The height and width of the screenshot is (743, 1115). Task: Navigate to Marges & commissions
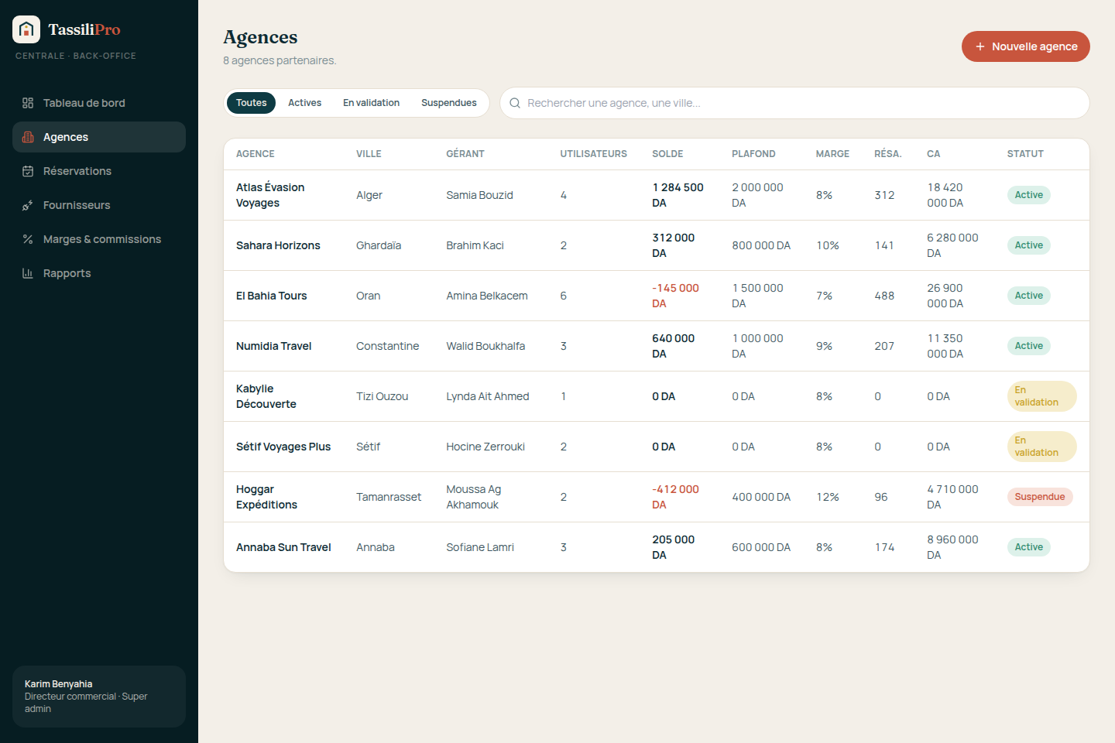tap(99, 239)
